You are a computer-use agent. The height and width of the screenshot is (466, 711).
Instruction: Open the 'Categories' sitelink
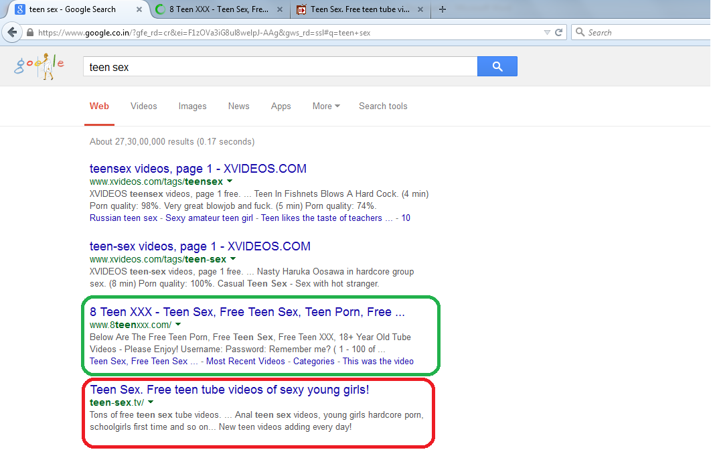click(x=314, y=362)
